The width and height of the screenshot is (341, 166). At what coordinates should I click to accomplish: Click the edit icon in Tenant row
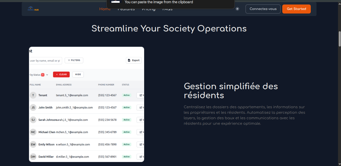tap(141, 95)
